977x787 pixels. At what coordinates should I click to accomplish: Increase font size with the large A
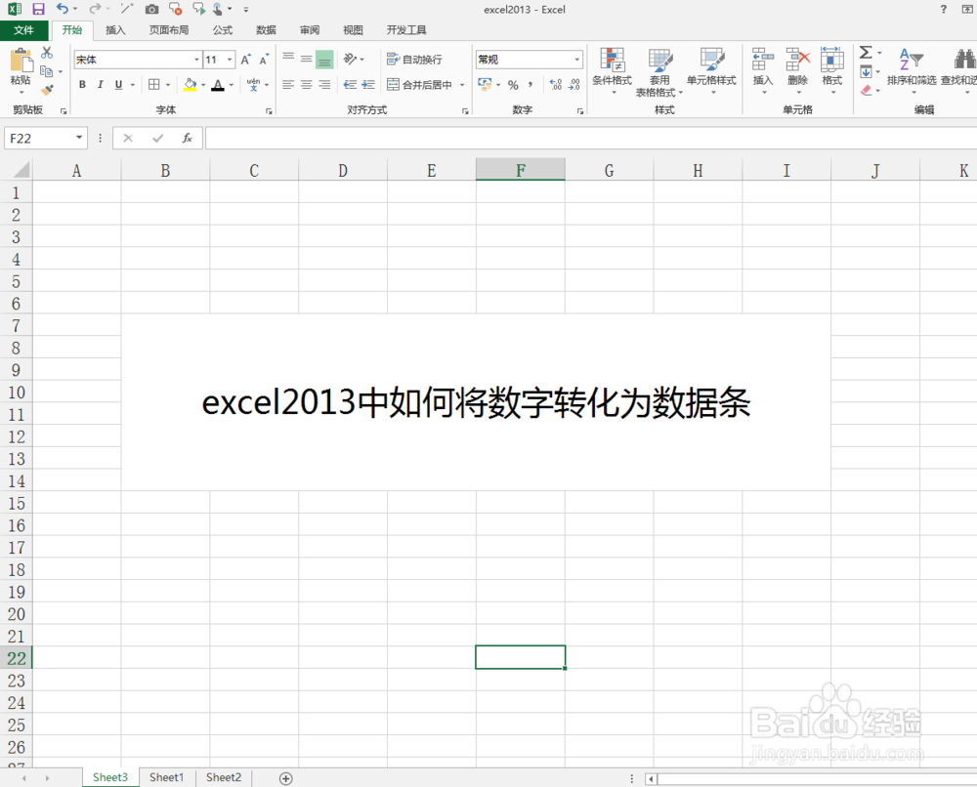pos(245,60)
